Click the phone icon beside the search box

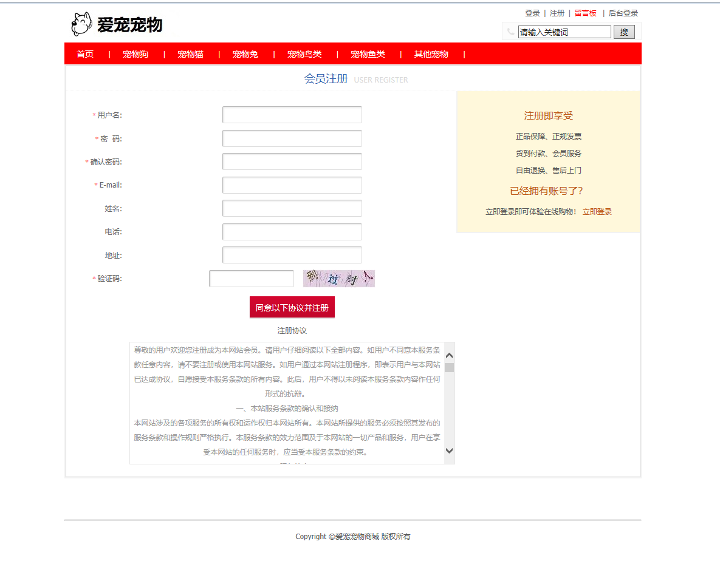coord(510,32)
